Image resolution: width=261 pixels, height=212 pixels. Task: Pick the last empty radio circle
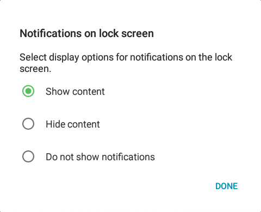point(28,156)
